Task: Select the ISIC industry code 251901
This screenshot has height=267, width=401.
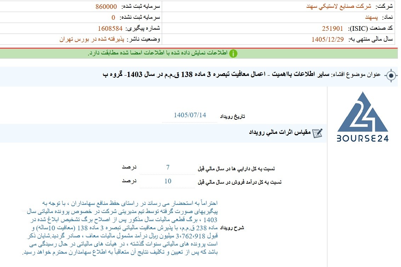Action: pos(332,28)
